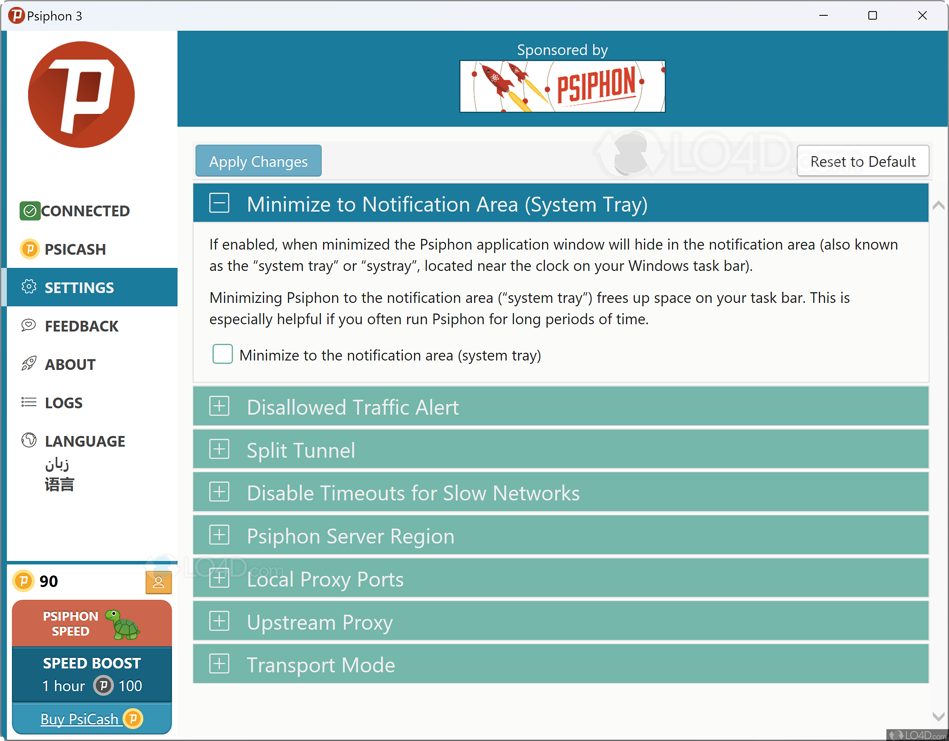Click the green connected status checkmark icon
The width and height of the screenshot is (949, 741).
(29, 211)
